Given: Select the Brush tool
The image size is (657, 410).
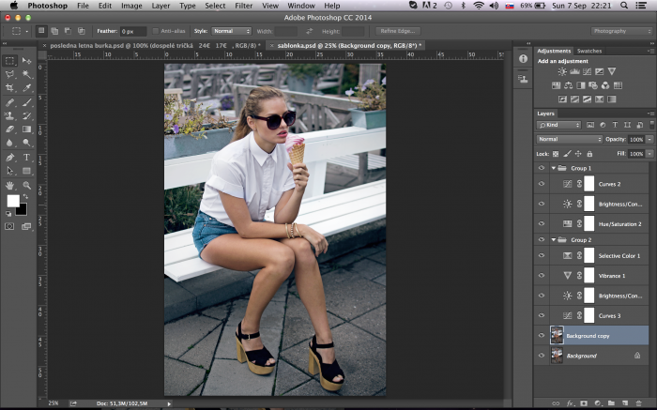Looking at the screenshot, I should click(27, 102).
